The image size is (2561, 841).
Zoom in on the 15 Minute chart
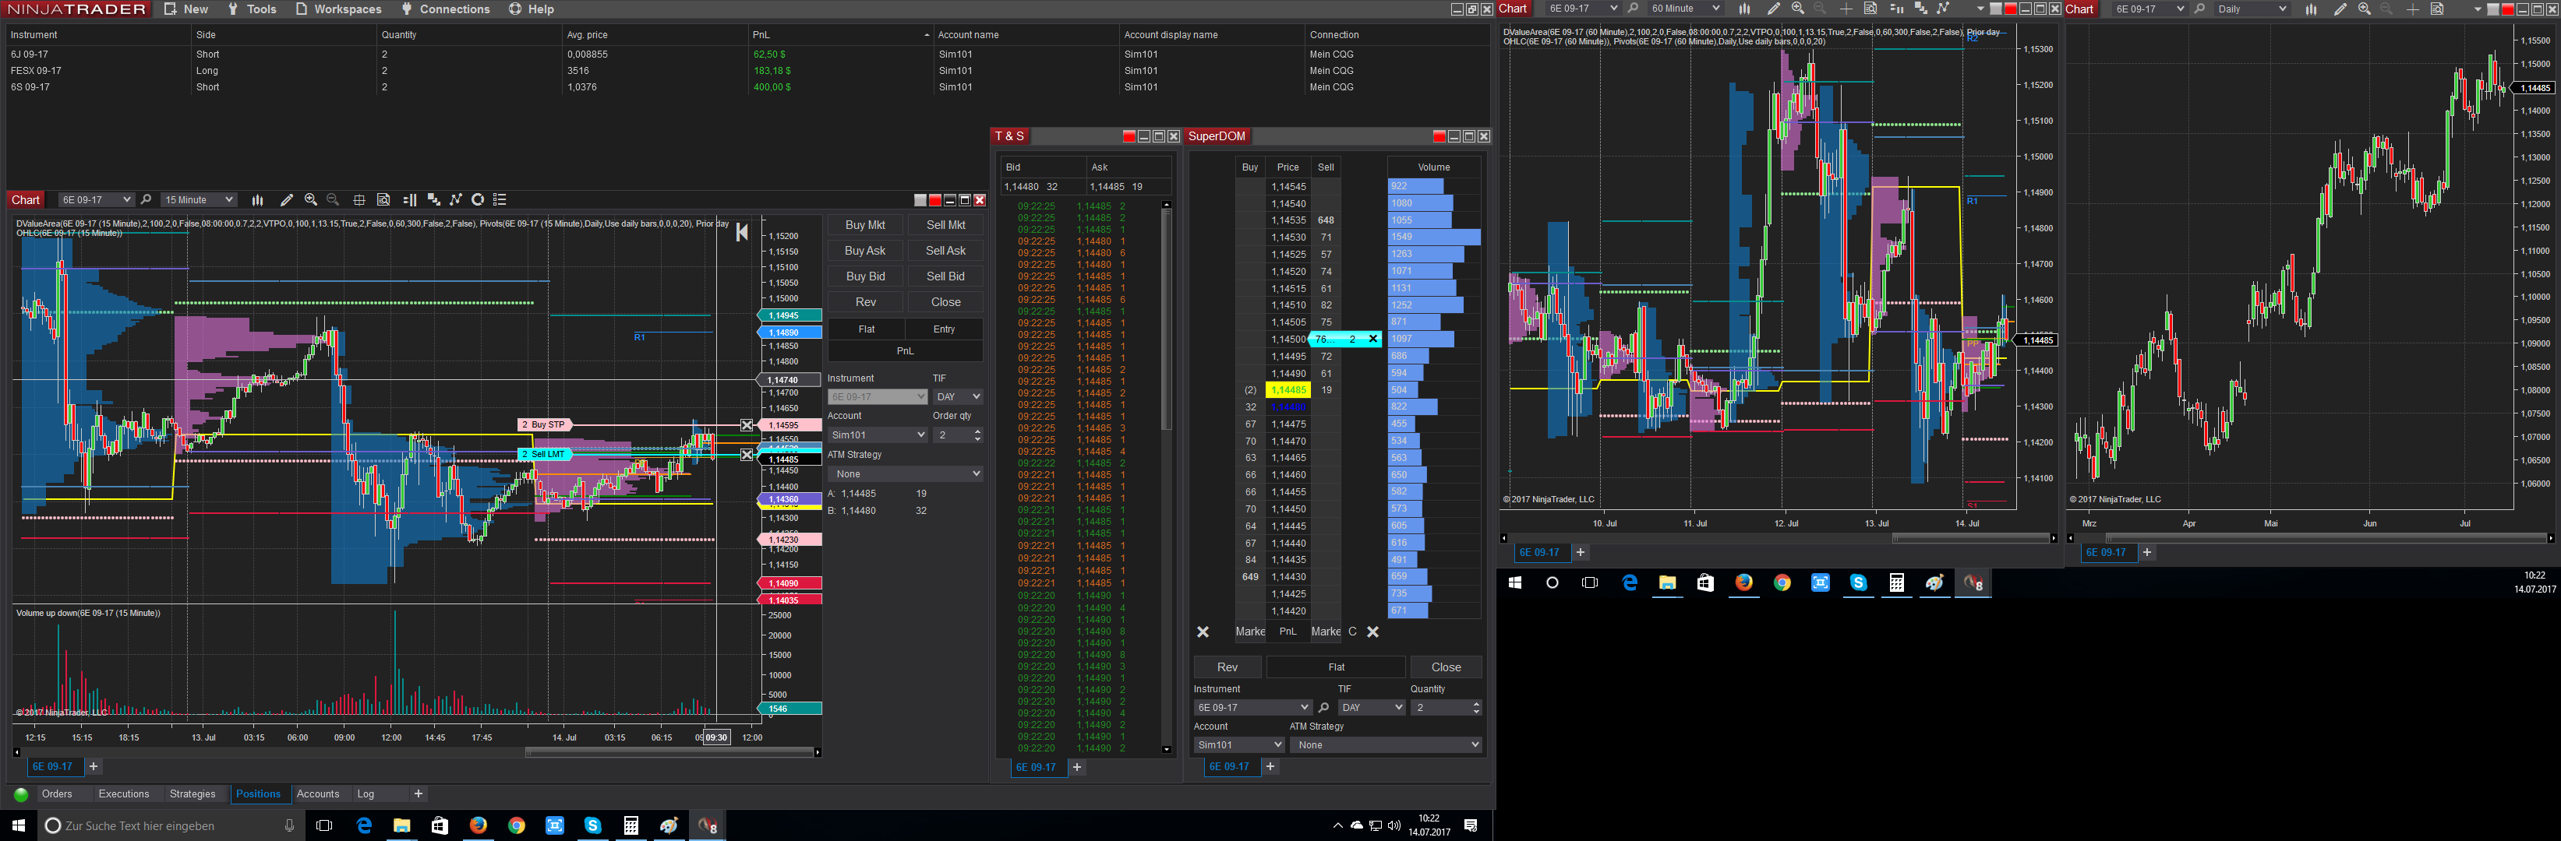(x=311, y=199)
